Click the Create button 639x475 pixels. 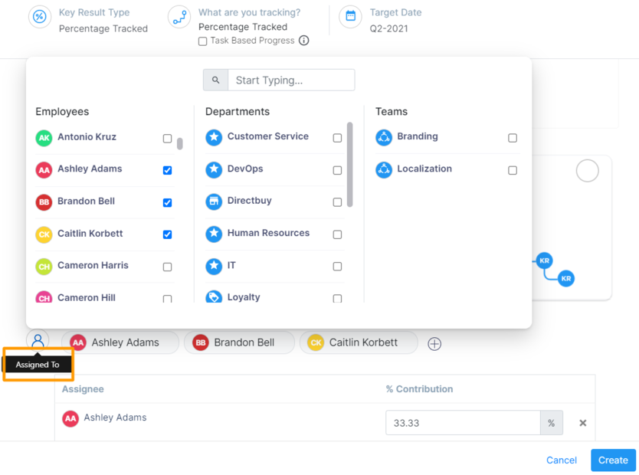pos(613,460)
